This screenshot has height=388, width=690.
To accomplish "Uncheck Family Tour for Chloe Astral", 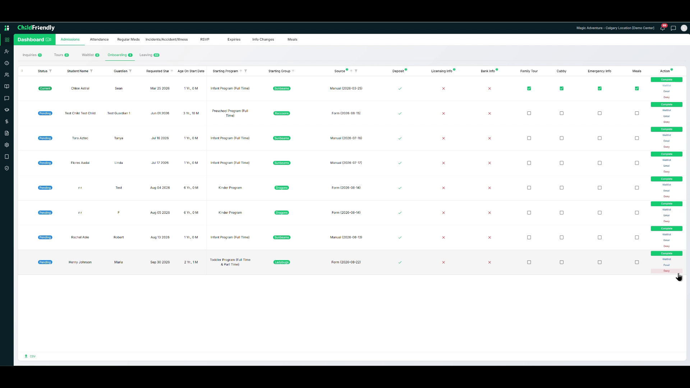I will [529, 88].
